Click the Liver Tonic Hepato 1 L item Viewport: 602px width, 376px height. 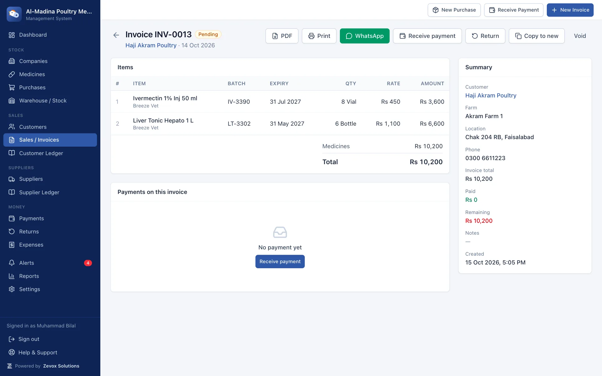pyautogui.click(x=163, y=120)
